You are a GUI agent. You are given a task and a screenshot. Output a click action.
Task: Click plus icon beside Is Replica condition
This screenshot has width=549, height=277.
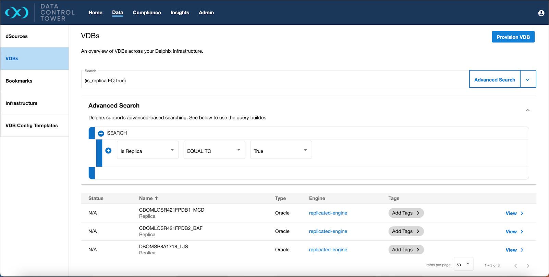[x=108, y=151]
